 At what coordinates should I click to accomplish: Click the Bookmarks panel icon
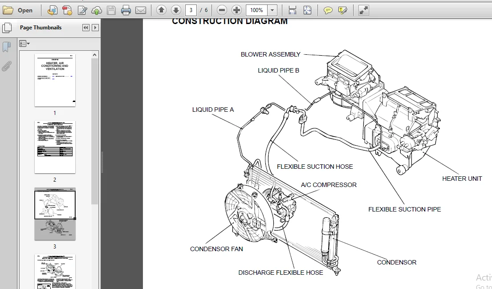[7, 47]
